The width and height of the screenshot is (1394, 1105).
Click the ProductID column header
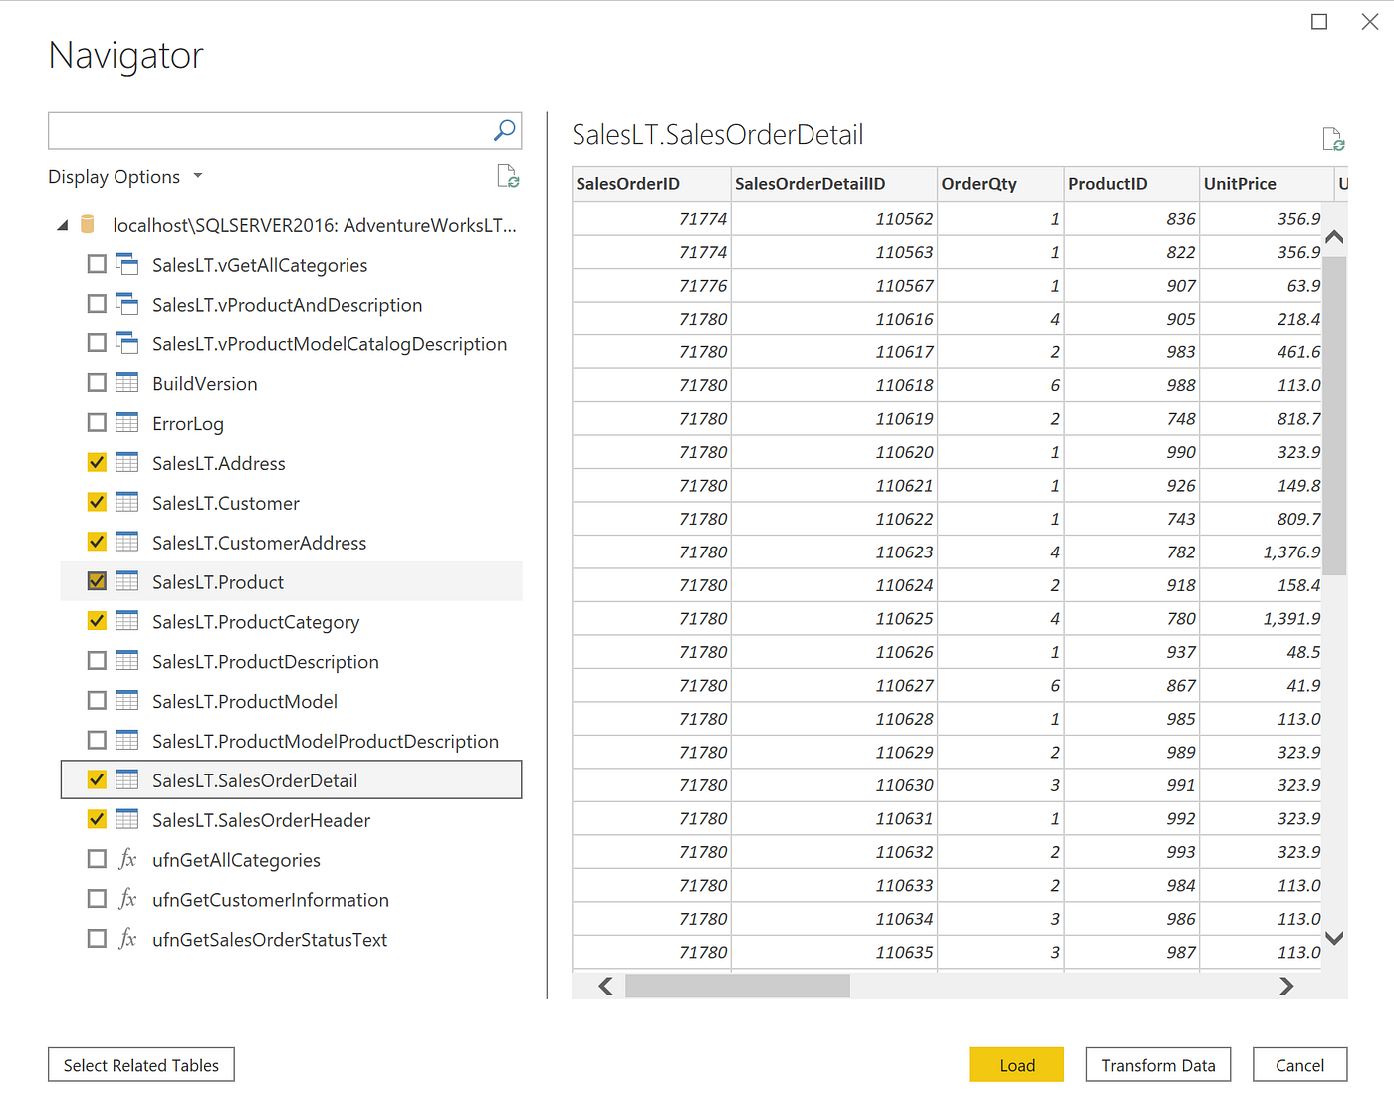click(1132, 184)
